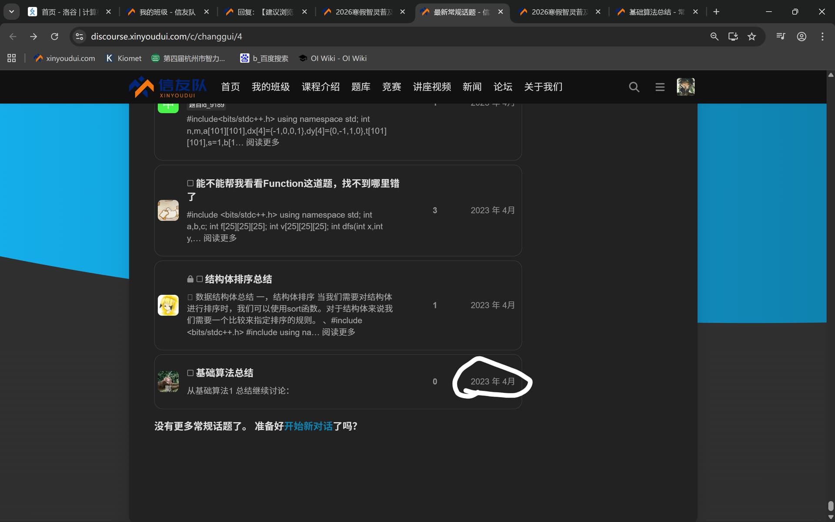Click the 开始新对话 link
The height and width of the screenshot is (522, 835).
tap(308, 426)
